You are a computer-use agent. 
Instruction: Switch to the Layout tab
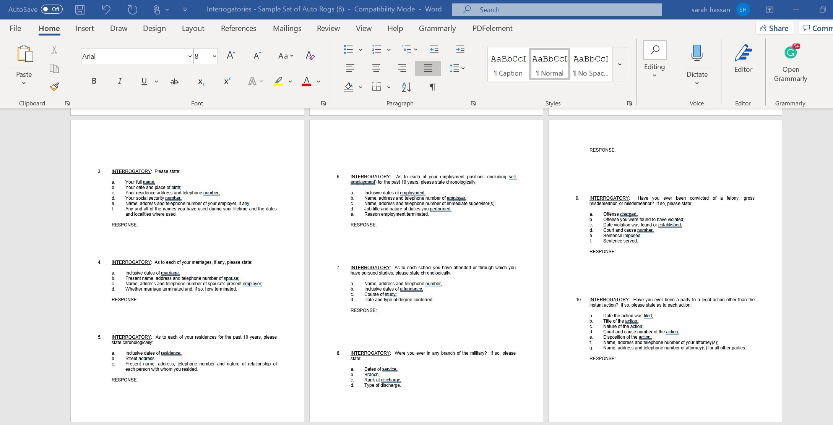193,28
